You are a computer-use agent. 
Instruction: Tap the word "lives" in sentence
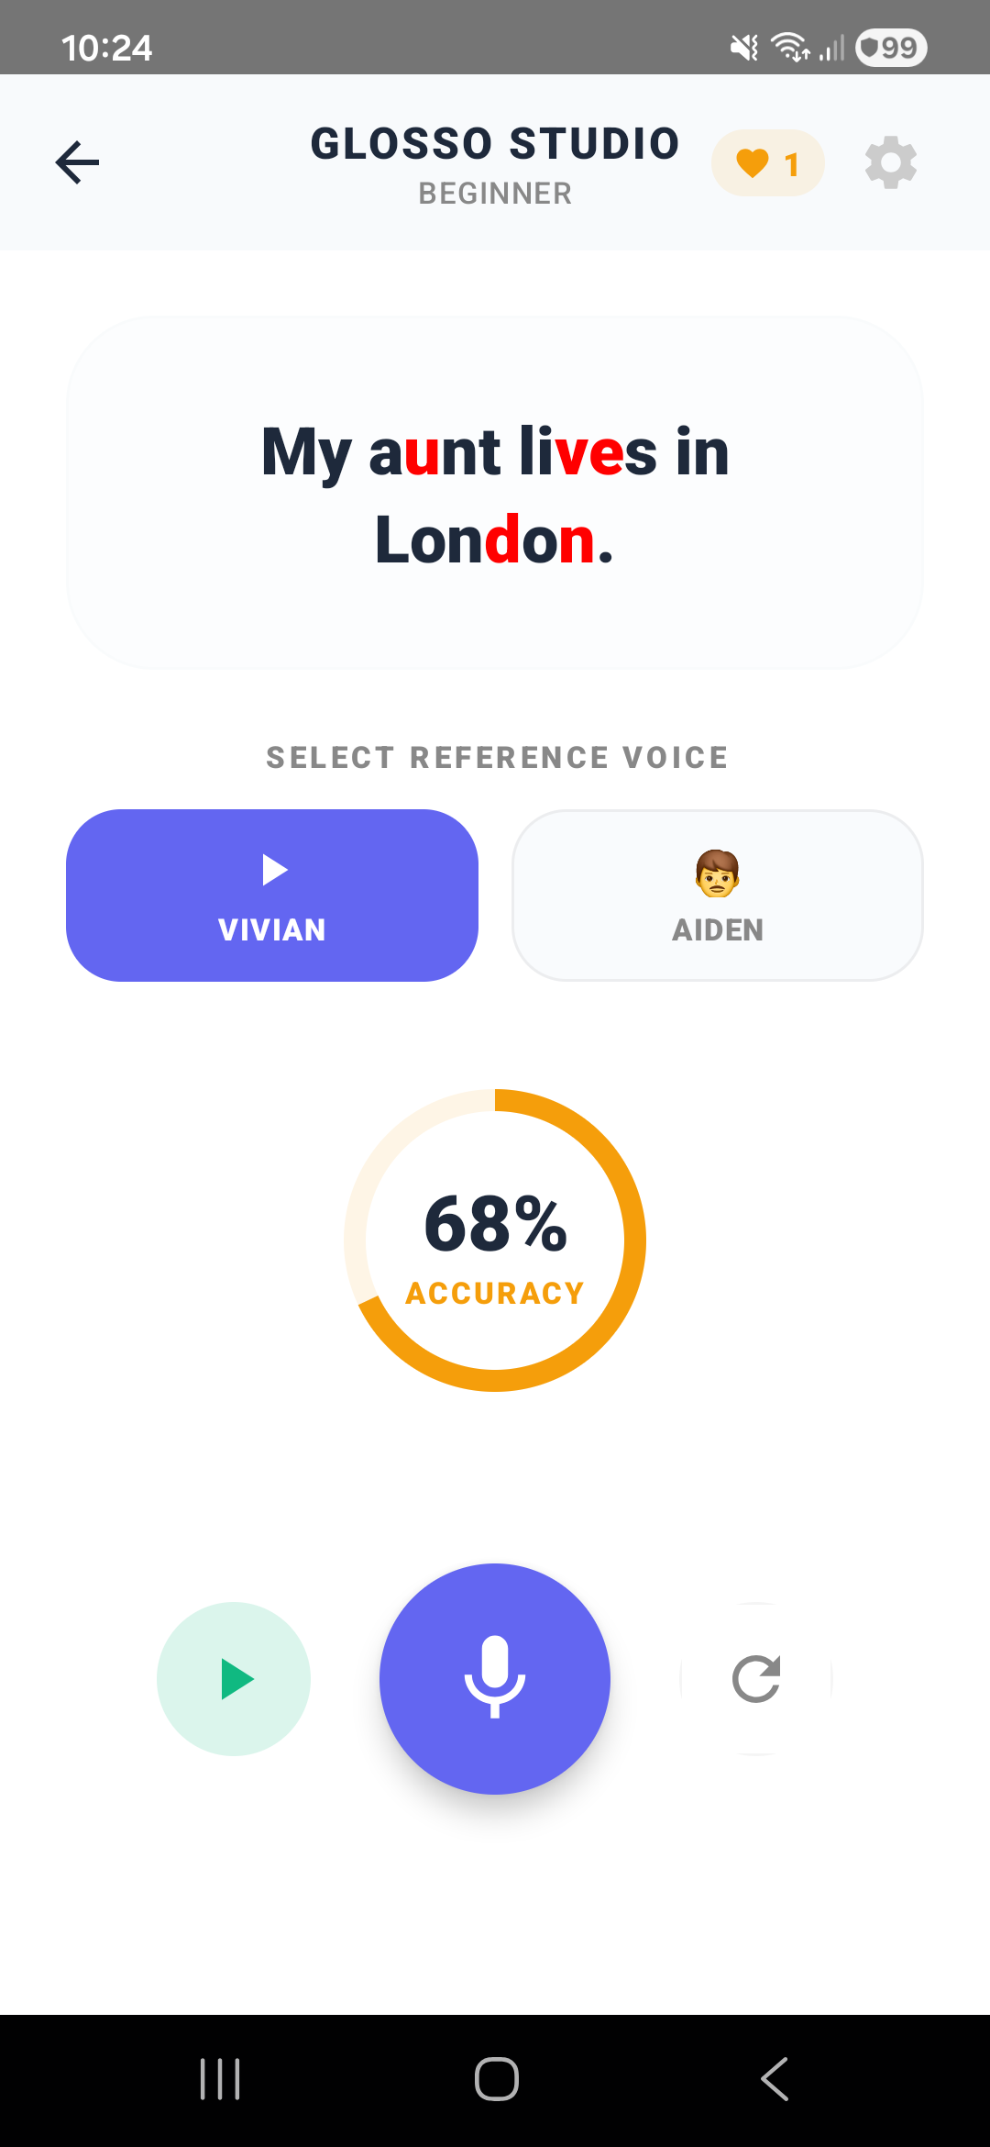coord(588,451)
